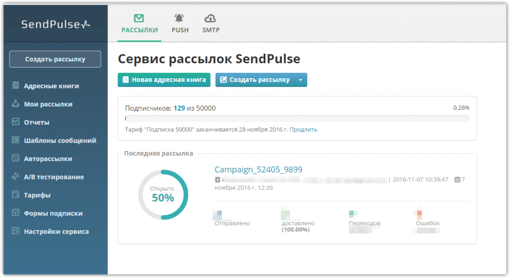The height and width of the screenshot is (278, 510).
Task: Click the Шаблоны сообщений sidebar icon
Action: (15, 140)
